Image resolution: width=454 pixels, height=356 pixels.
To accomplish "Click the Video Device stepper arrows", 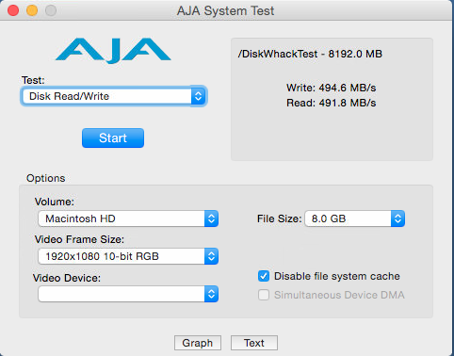I will [211, 294].
